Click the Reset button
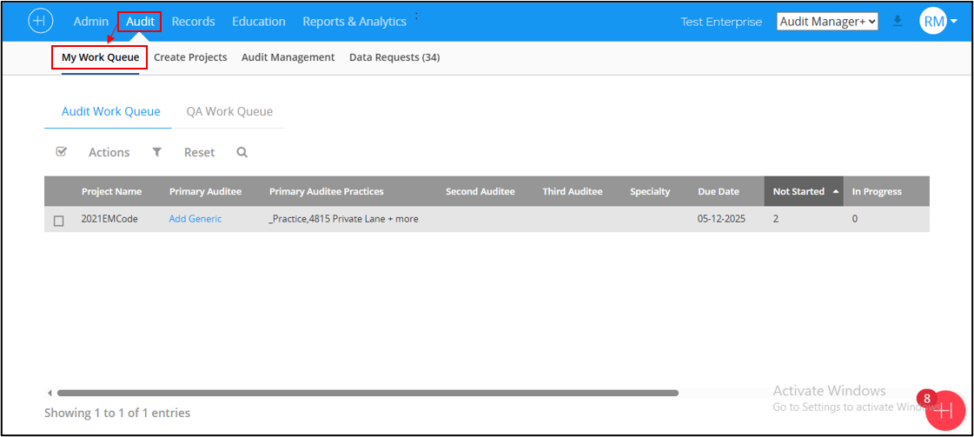 199,152
